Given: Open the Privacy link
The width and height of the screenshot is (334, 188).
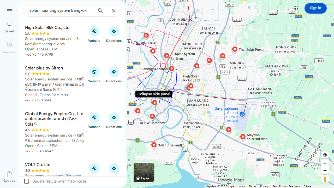Looking at the screenshot, I should (264, 186).
